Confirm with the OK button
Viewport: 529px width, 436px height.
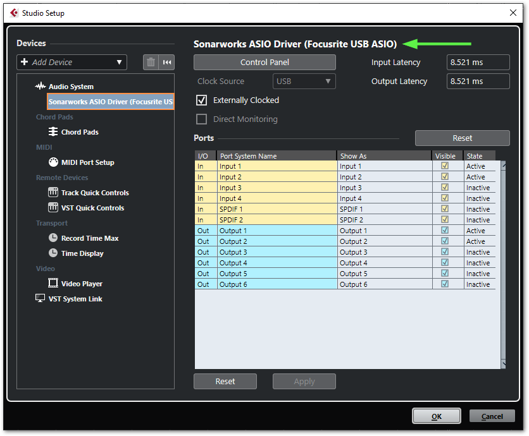point(436,416)
